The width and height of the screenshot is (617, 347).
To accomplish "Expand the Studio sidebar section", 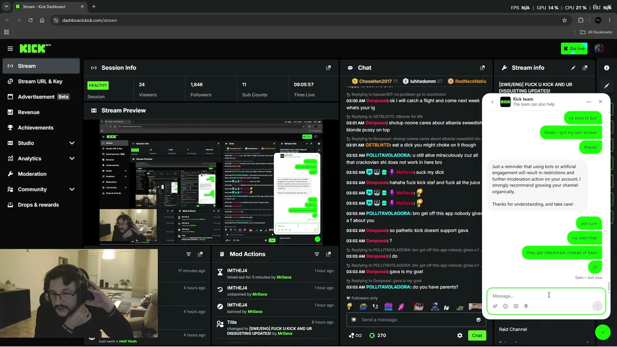I will (x=72, y=143).
